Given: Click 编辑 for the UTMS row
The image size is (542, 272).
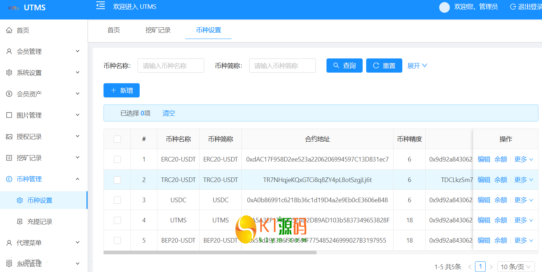Looking at the screenshot, I should coord(484,220).
